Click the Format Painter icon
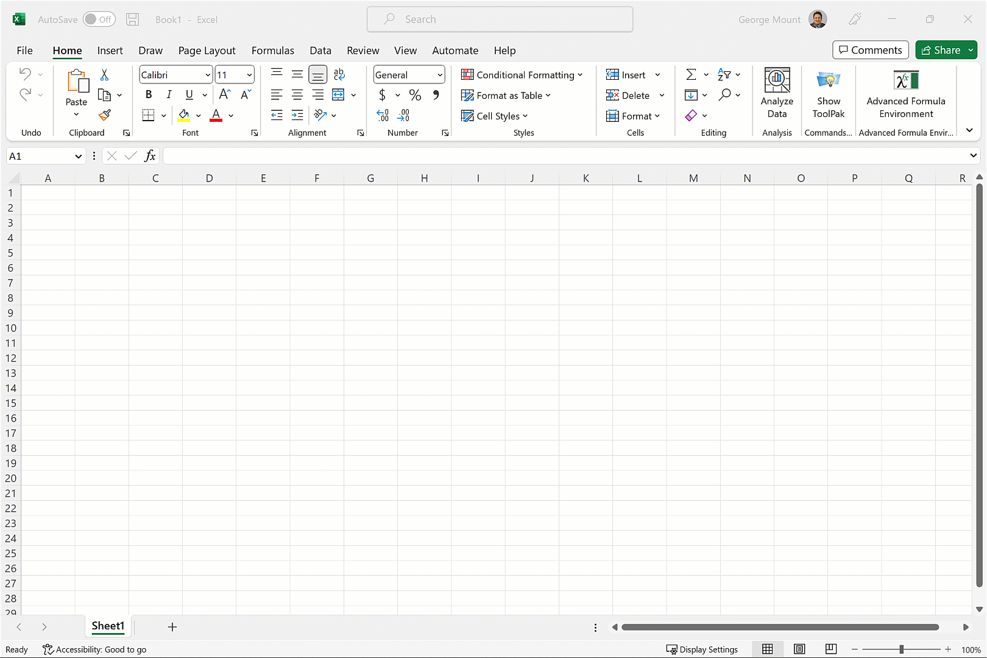Viewport: 987px width, 658px height. coord(105,115)
